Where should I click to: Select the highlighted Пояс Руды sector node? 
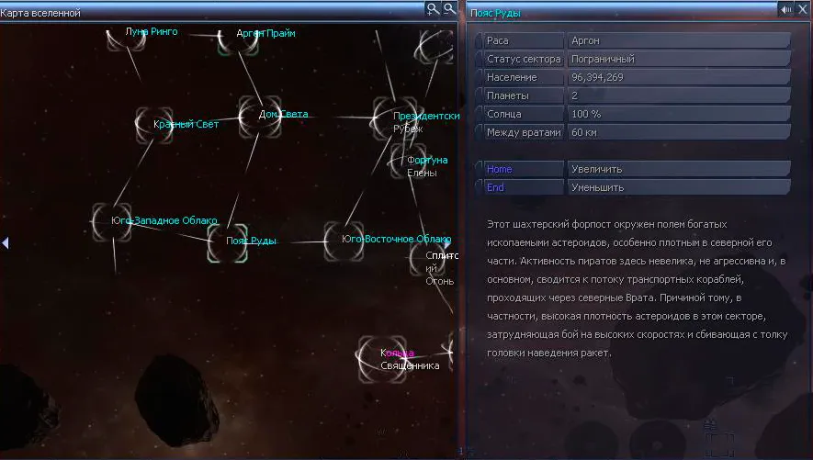pyautogui.click(x=227, y=242)
